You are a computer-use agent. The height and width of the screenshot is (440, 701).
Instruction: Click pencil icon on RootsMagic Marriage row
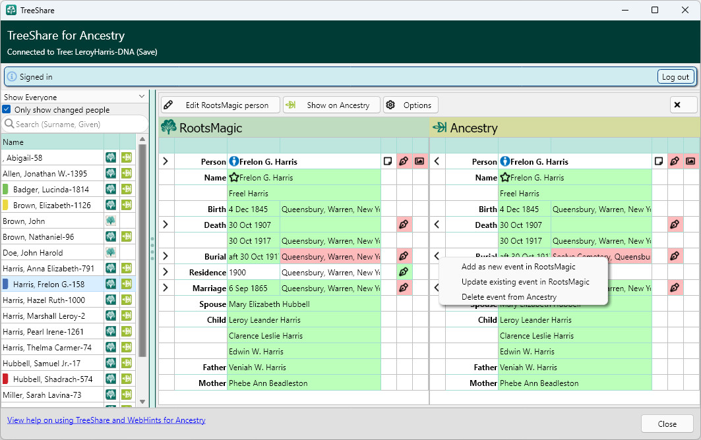coord(404,288)
